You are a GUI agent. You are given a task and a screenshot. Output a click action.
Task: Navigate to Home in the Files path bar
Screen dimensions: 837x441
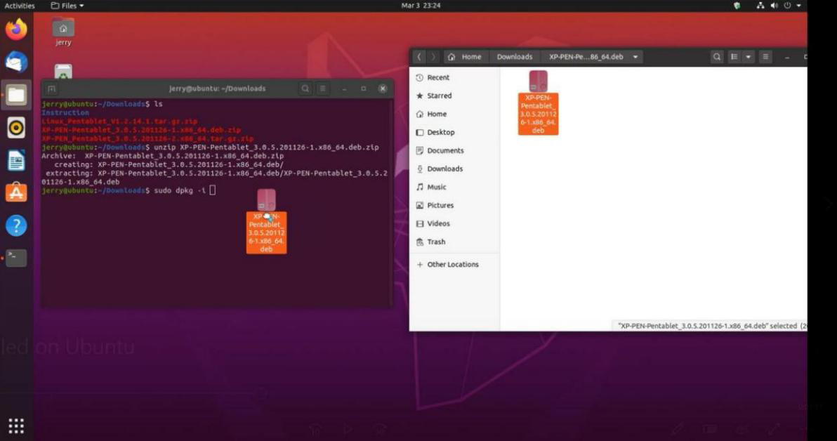[x=465, y=57]
